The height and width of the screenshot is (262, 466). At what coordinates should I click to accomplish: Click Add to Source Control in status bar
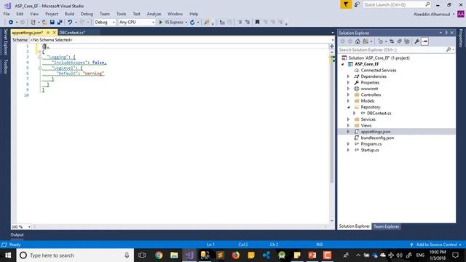437,245
